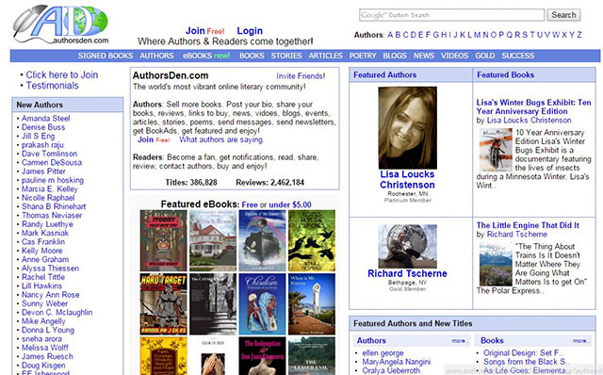Open the Coach House eBook cover
The height and width of the screenshot is (375, 603).
[x=213, y=240]
